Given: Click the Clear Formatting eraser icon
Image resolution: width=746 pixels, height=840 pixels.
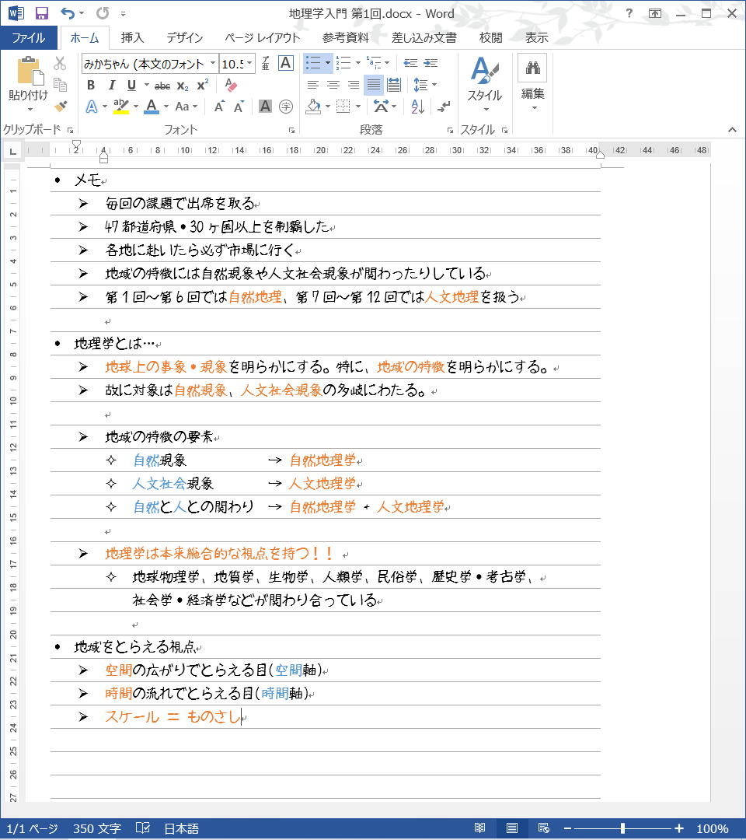Looking at the screenshot, I should click(x=230, y=86).
